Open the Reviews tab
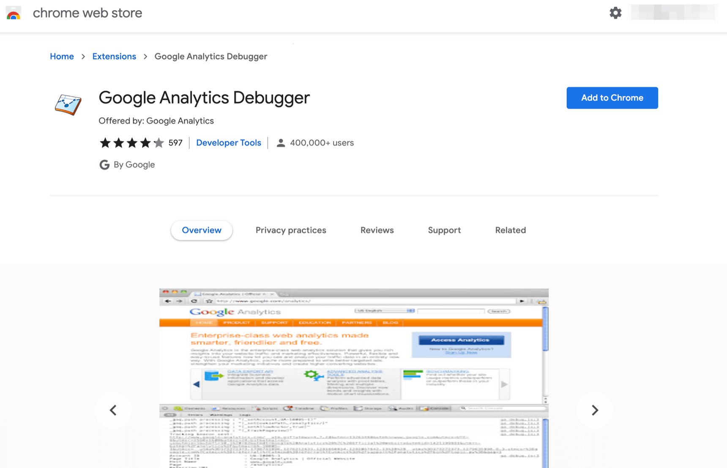The image size is (727, 468). (x=377, y=230)
